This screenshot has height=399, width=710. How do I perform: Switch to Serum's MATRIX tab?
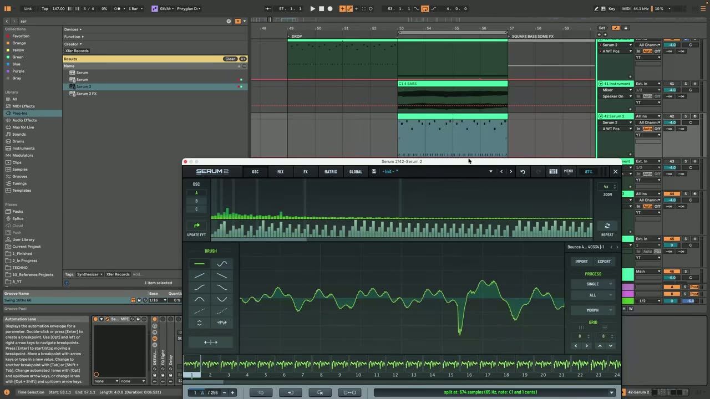(x=331, y=172)
